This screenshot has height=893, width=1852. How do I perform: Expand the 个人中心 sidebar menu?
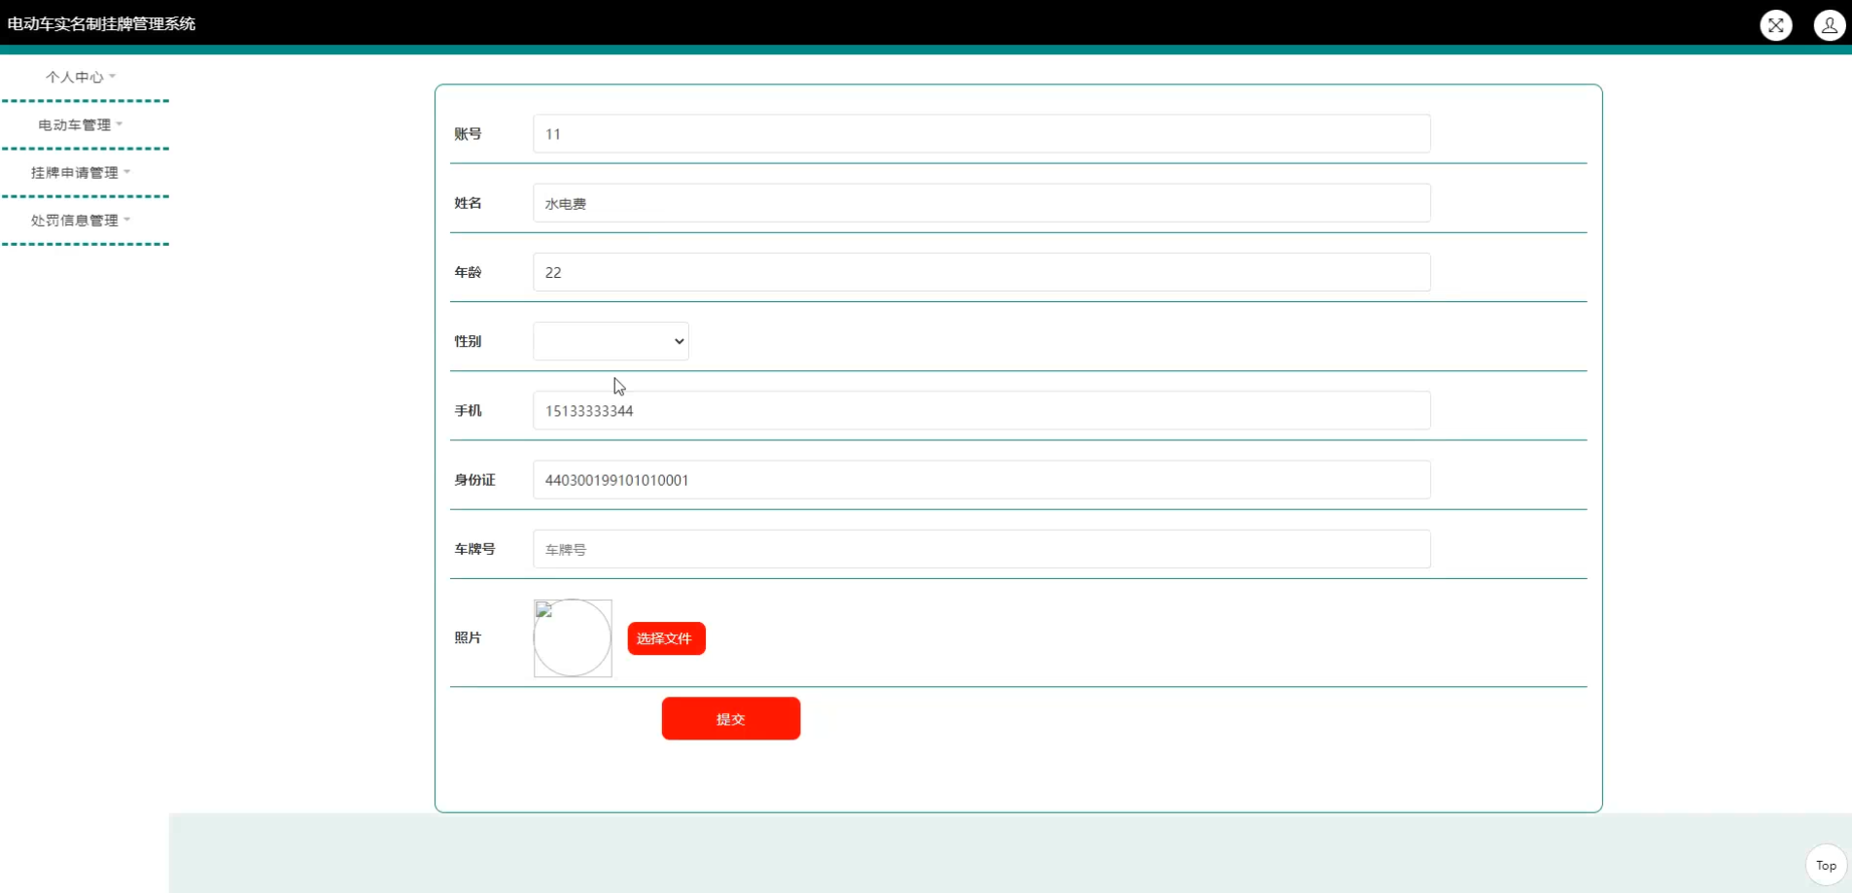pyautogui.click(x=81, y=77)
